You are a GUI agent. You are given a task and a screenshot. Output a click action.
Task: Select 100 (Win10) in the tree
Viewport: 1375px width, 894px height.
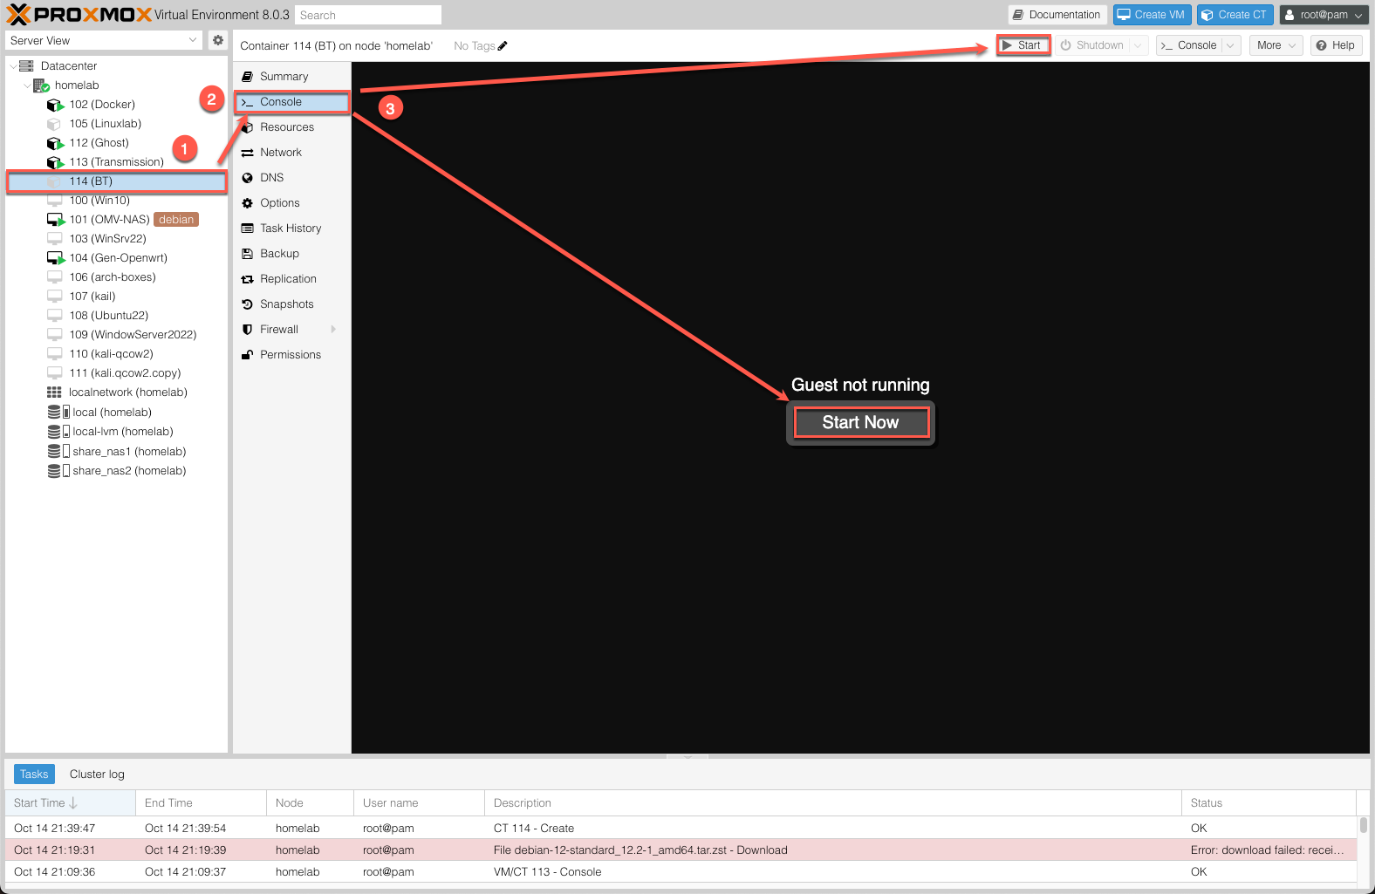[116, 201]
